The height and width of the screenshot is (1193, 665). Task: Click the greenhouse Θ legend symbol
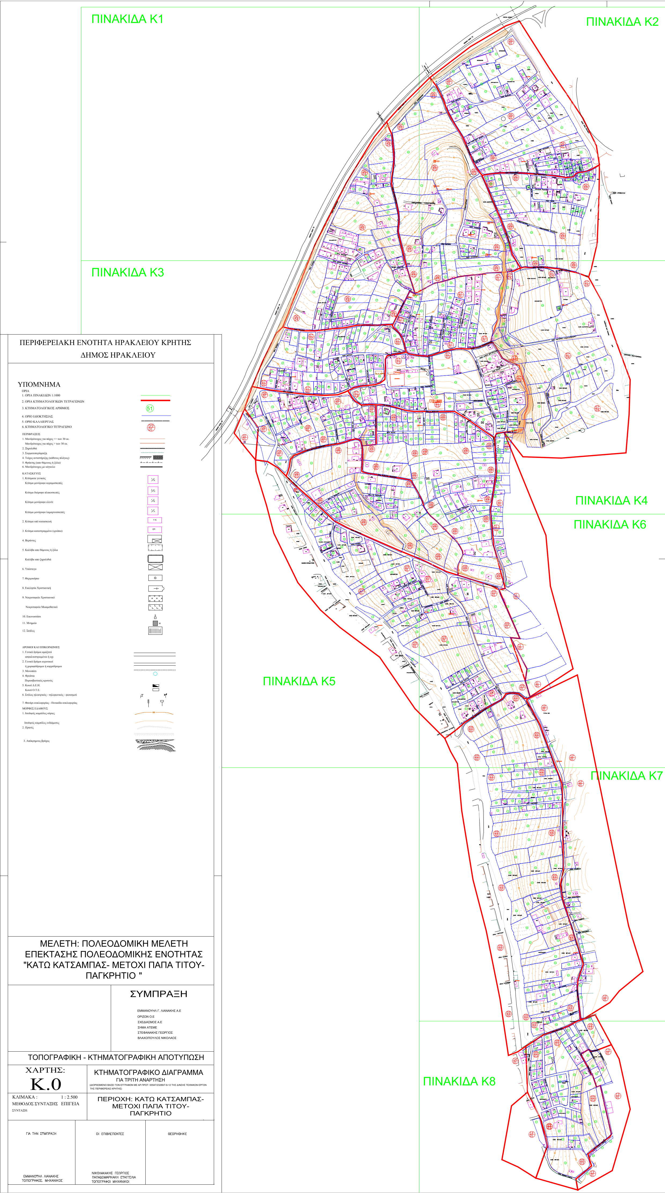(155, 578)
